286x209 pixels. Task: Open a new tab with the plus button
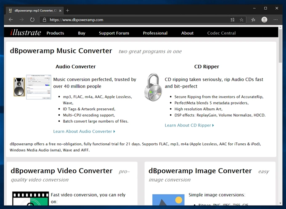(x=67, y=11)
